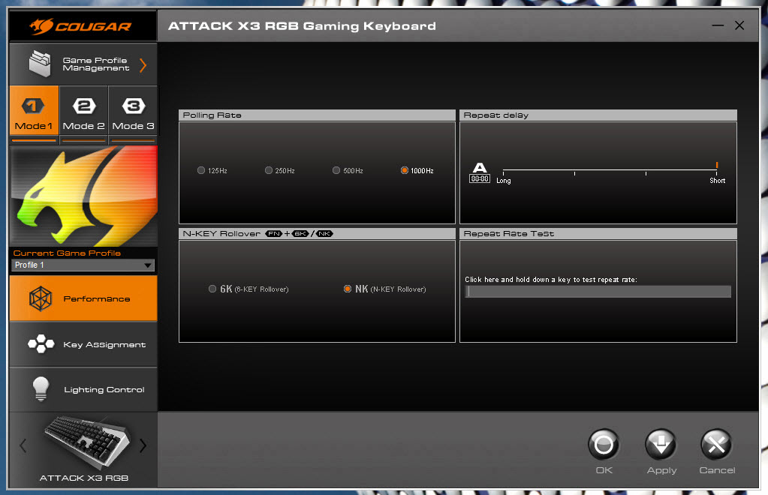Expand Game Profile Management arrow
This screenshot has width=768, height=495.
(x=143, y=65)
